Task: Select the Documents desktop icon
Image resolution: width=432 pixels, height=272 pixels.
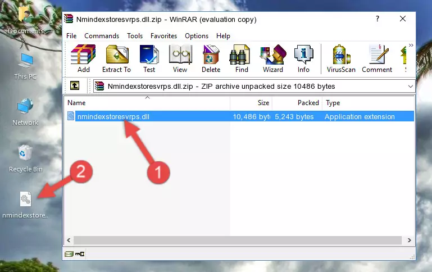Action: click(25, 20)
